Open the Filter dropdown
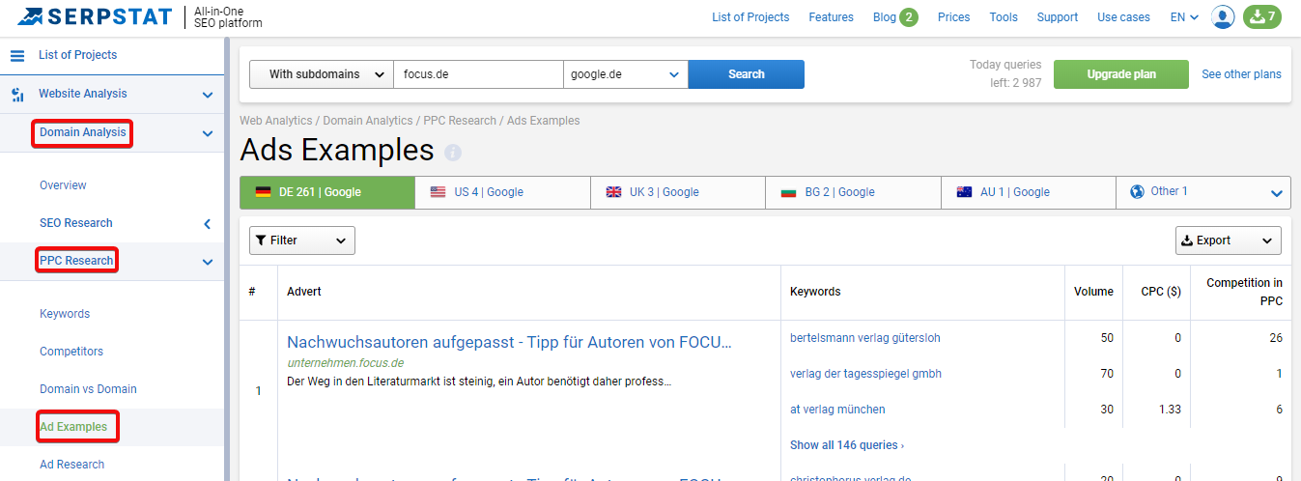Image resolution: width=1301 pixels, height=481 pixels. [x=302, y=240]
